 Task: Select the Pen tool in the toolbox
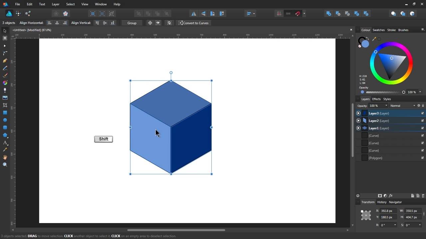(x=5, y=61)
